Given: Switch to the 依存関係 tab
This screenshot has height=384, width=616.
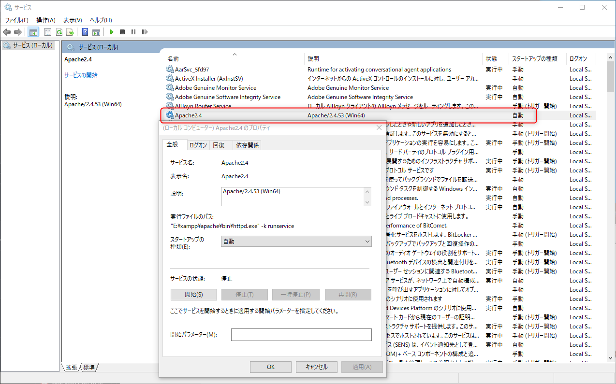Looking at the screenshot, I should [247, 145].
